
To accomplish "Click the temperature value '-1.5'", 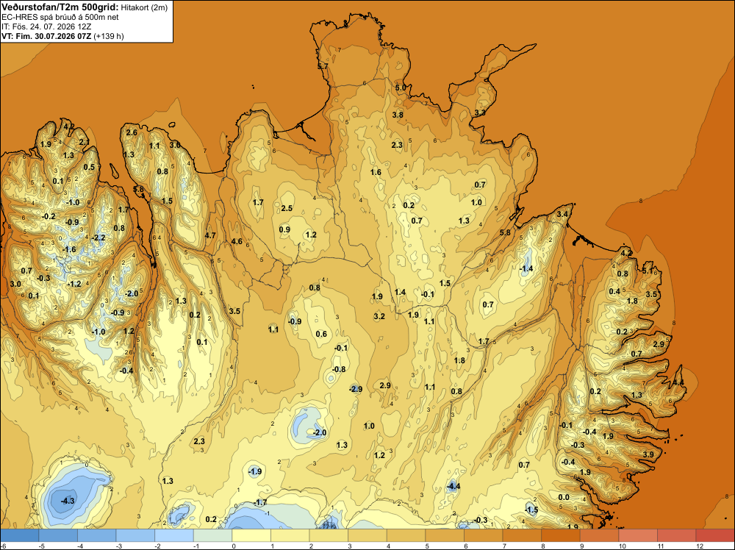I will pyautogui.click(x=531, y=510).
